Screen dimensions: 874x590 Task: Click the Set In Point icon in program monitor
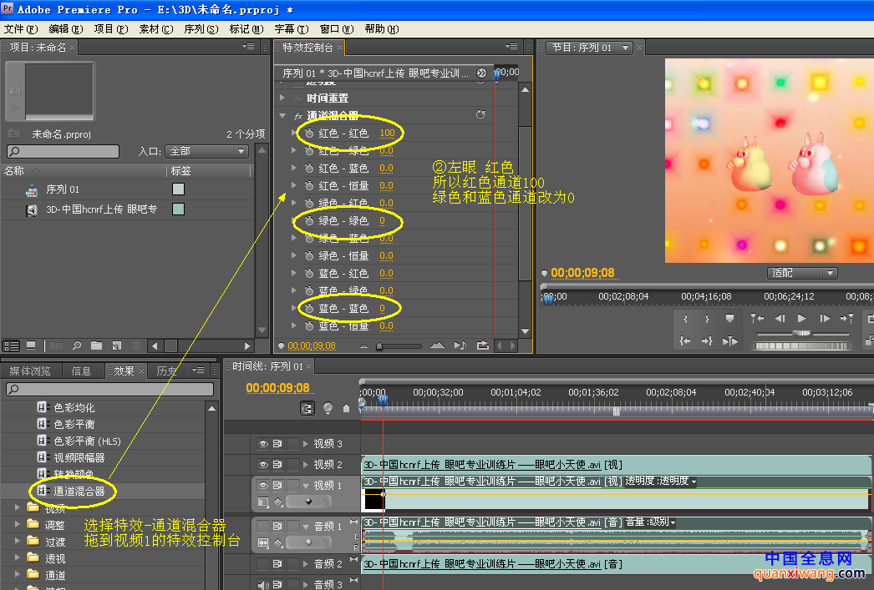[x=686, y=319]
